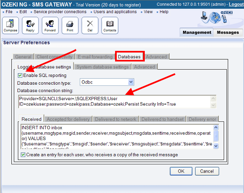The width and height of the screenshot is (244, 193).
Task: Switch to the Client connectivity tab
Action: [54, 57]
